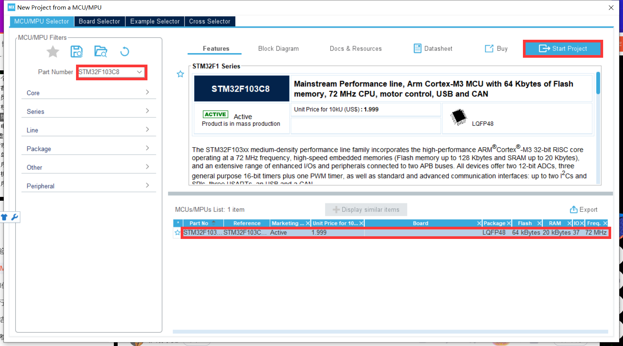Export the MCUs list
623x346 pixels.
[x=583, y=210]
